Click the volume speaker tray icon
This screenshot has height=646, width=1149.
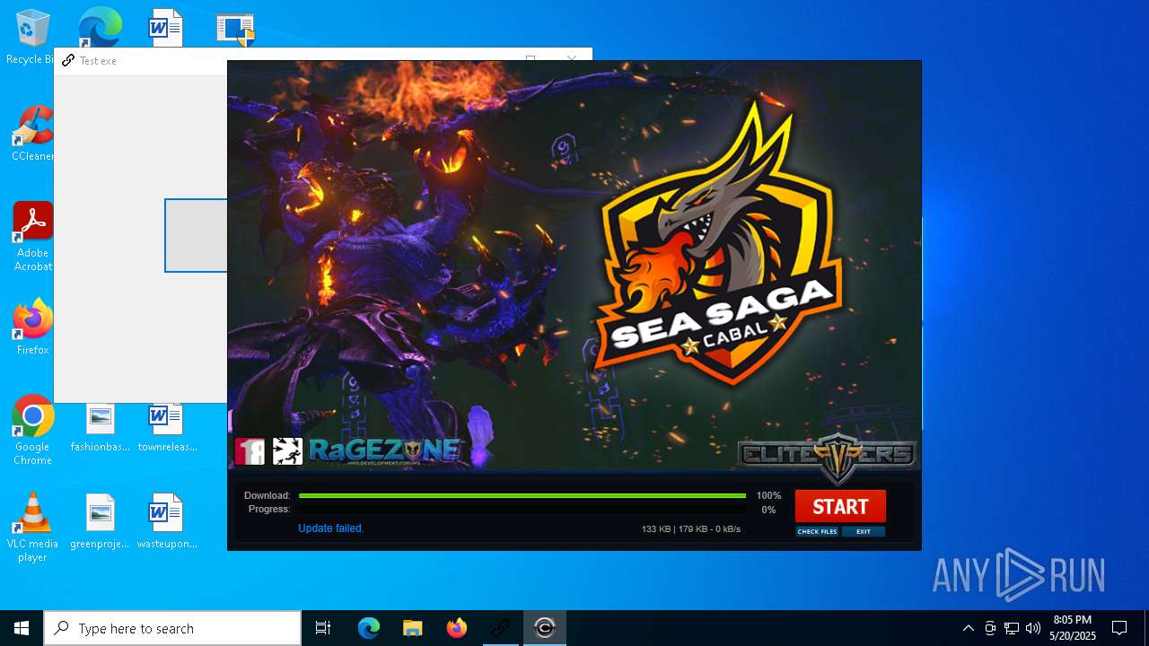click(x=1033, y=628)
